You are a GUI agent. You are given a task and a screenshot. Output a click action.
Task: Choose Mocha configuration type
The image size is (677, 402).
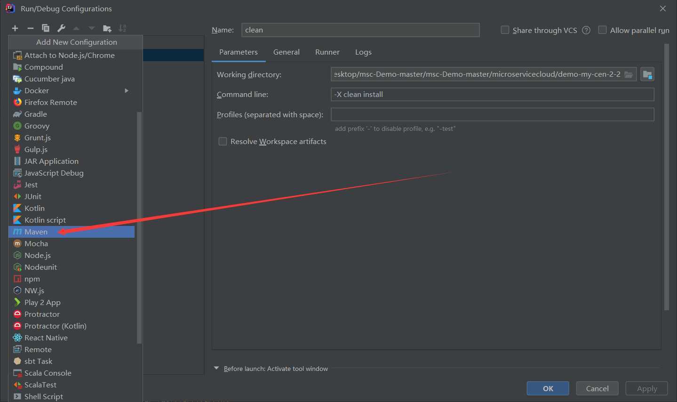(x=72, y=243)
